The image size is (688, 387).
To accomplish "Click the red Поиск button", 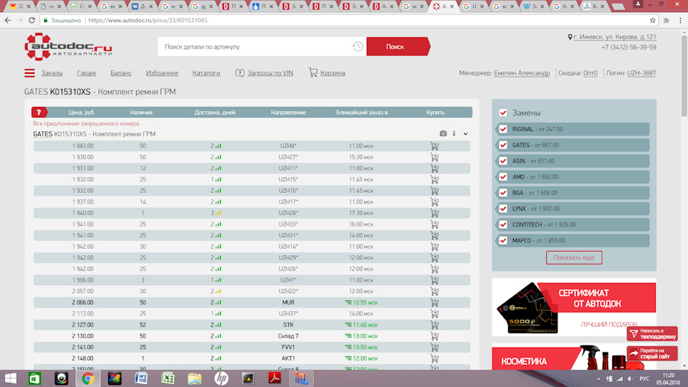I will (x=398, y=47).
